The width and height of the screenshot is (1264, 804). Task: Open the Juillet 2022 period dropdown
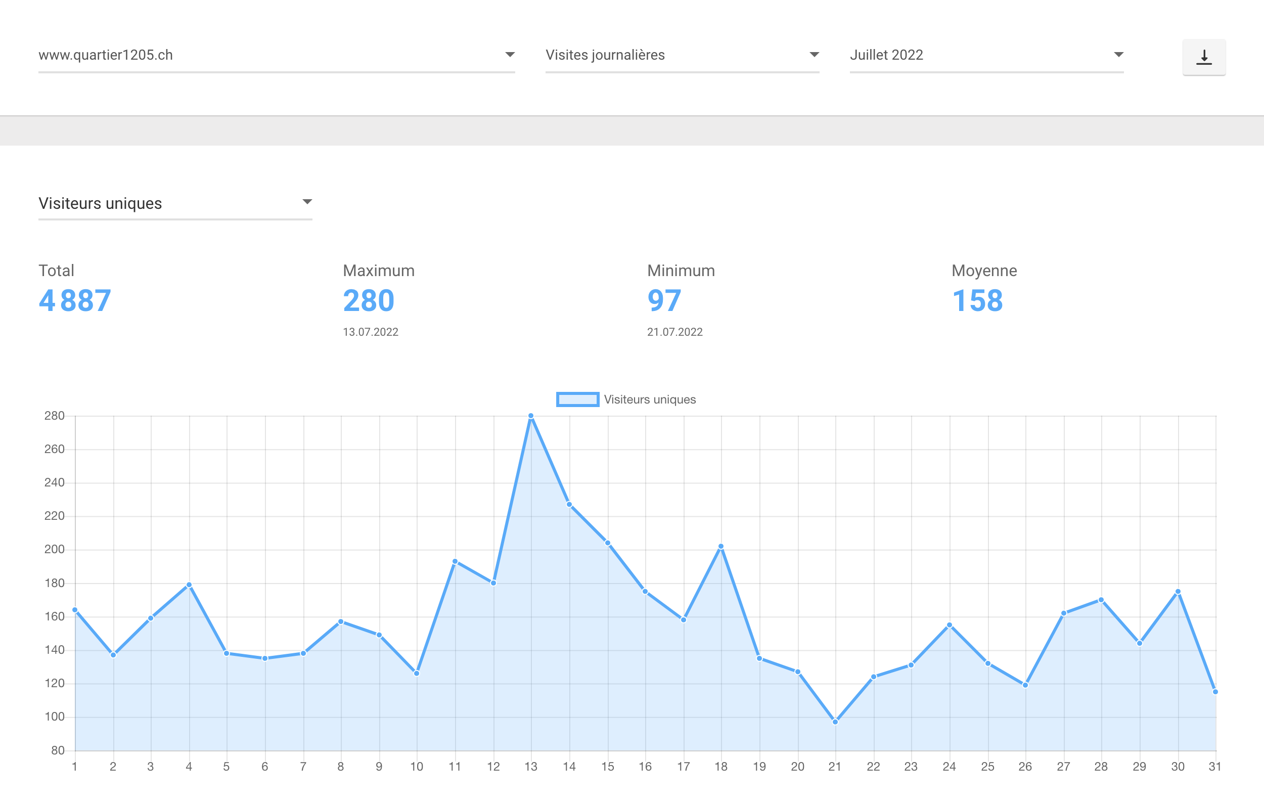(x=986, y=55)
